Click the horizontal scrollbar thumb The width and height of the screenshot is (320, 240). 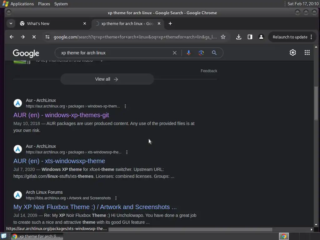(x=190, y=230)
